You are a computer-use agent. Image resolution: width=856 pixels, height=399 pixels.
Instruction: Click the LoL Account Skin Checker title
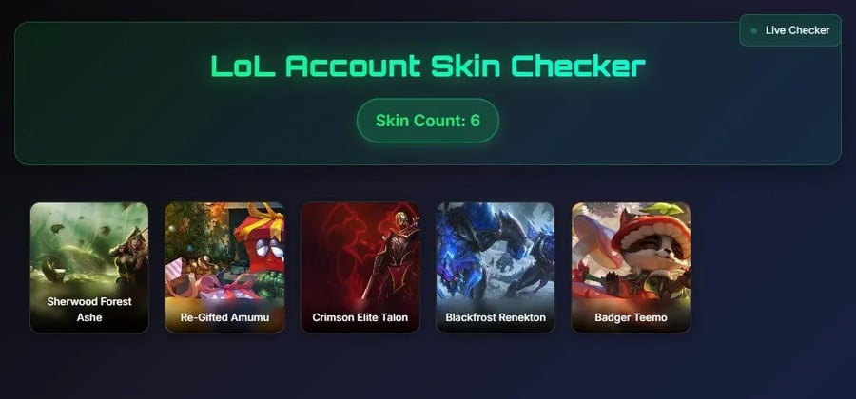(428, 66)
